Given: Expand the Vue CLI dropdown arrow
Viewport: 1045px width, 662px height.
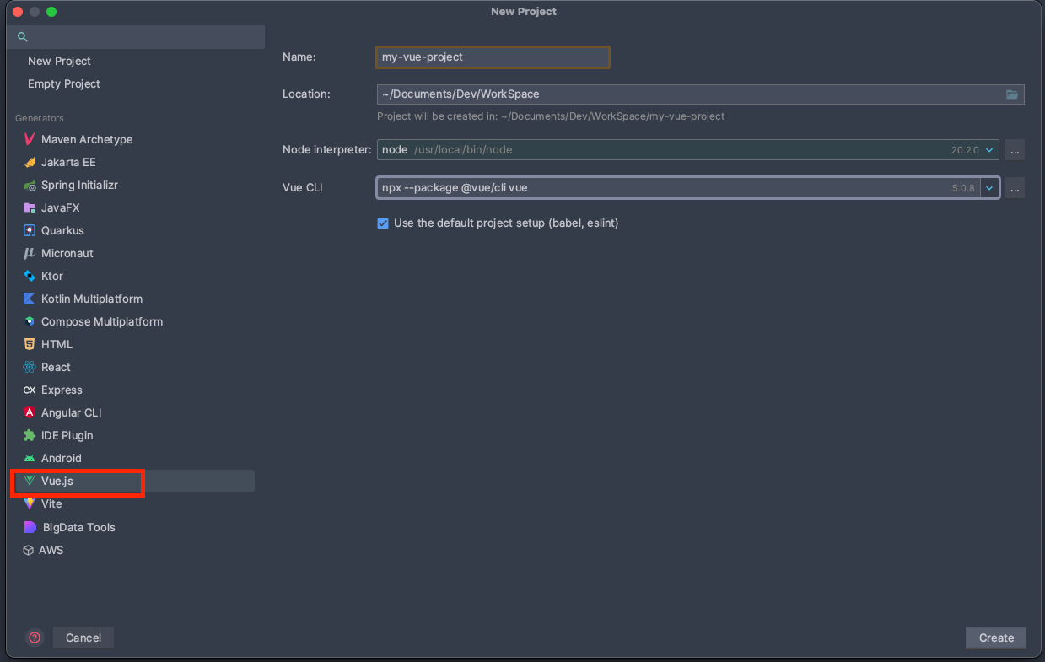Looking at the screenshot, I should pyautogui.click(x=989, y=188).
